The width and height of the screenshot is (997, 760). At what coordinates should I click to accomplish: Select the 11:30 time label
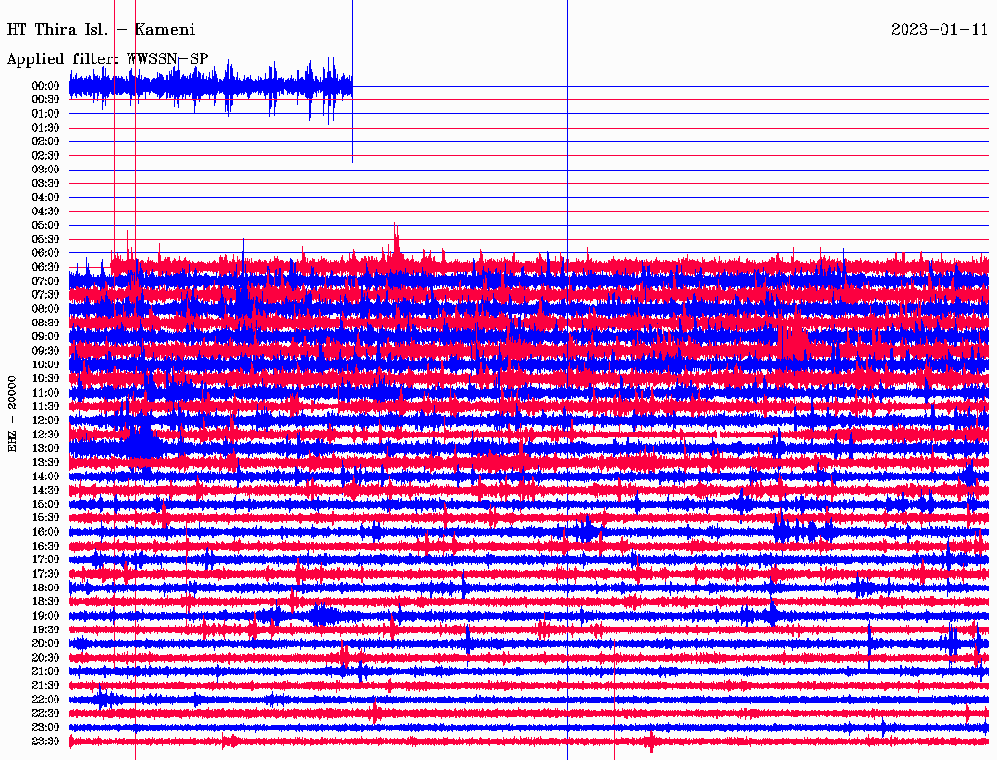[x=46, y=406]
